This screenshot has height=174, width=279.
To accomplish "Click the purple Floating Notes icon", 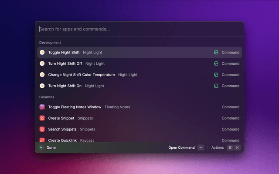I will 42,107.
